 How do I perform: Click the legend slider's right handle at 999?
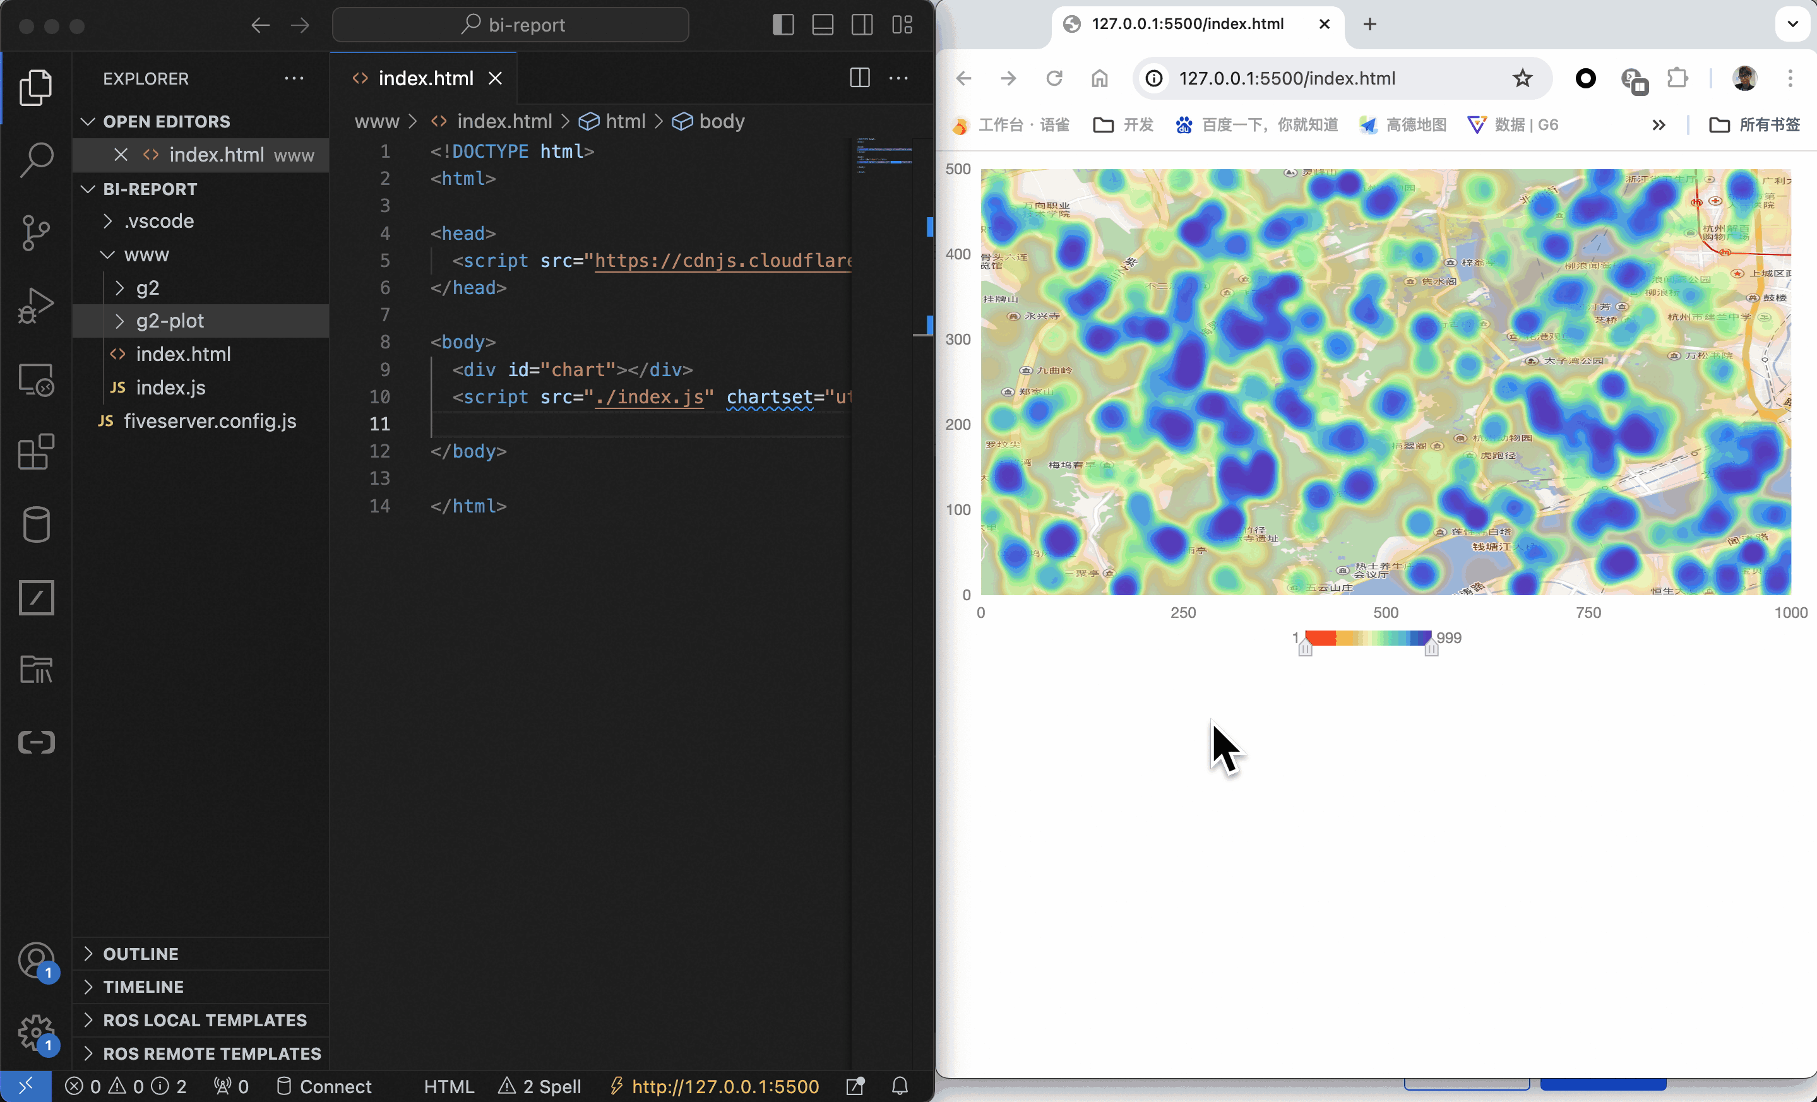coord(1431,647)
